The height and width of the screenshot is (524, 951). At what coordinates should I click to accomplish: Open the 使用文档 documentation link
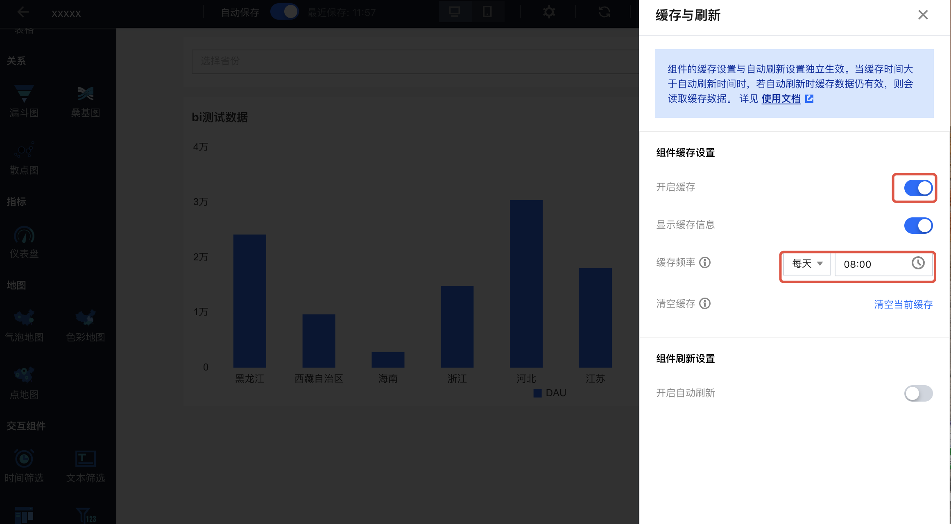point(781,99)
